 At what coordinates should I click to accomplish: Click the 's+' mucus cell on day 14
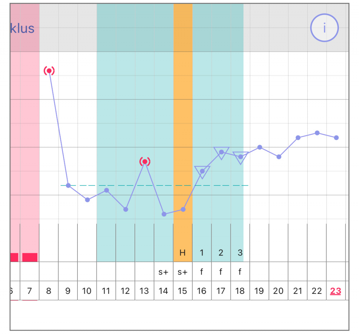(163, 272)
